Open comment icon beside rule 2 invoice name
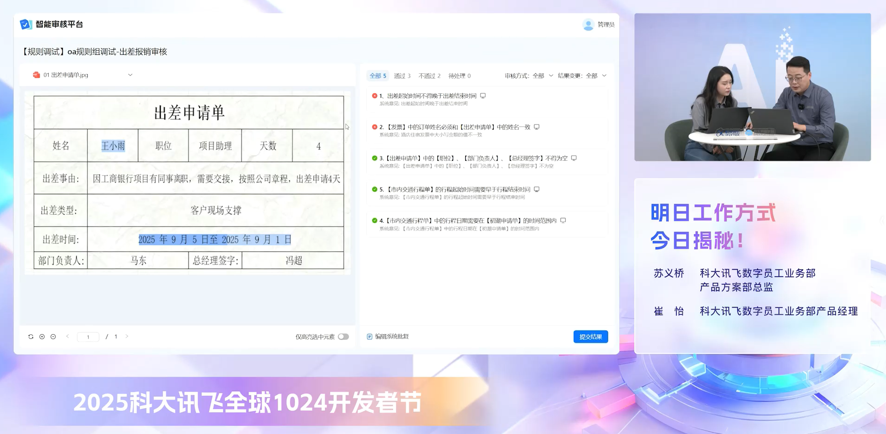Screen dimensions: 886x434 tap(536, 127)
